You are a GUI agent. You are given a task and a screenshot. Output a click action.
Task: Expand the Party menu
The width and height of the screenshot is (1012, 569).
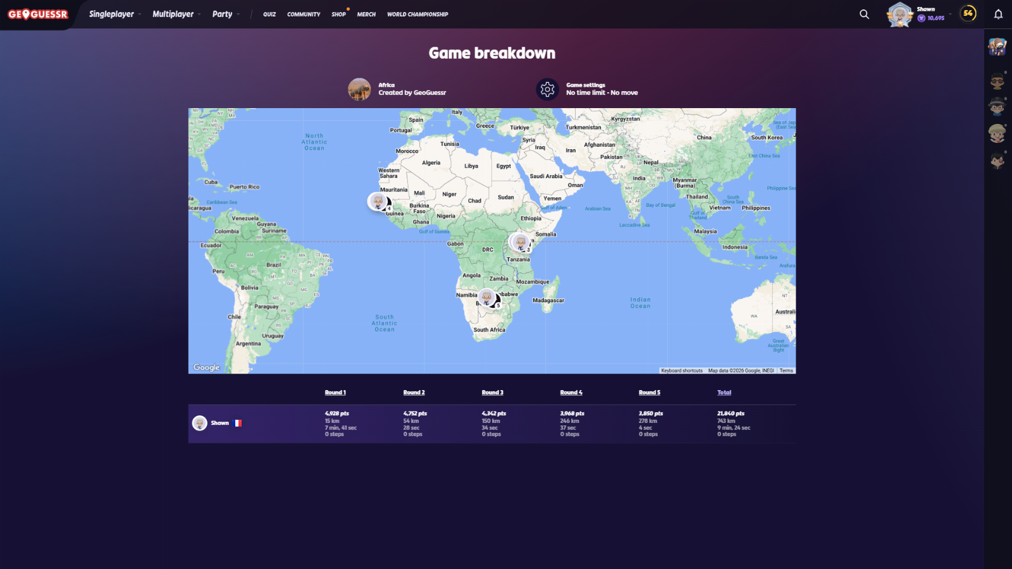point(223,14)
